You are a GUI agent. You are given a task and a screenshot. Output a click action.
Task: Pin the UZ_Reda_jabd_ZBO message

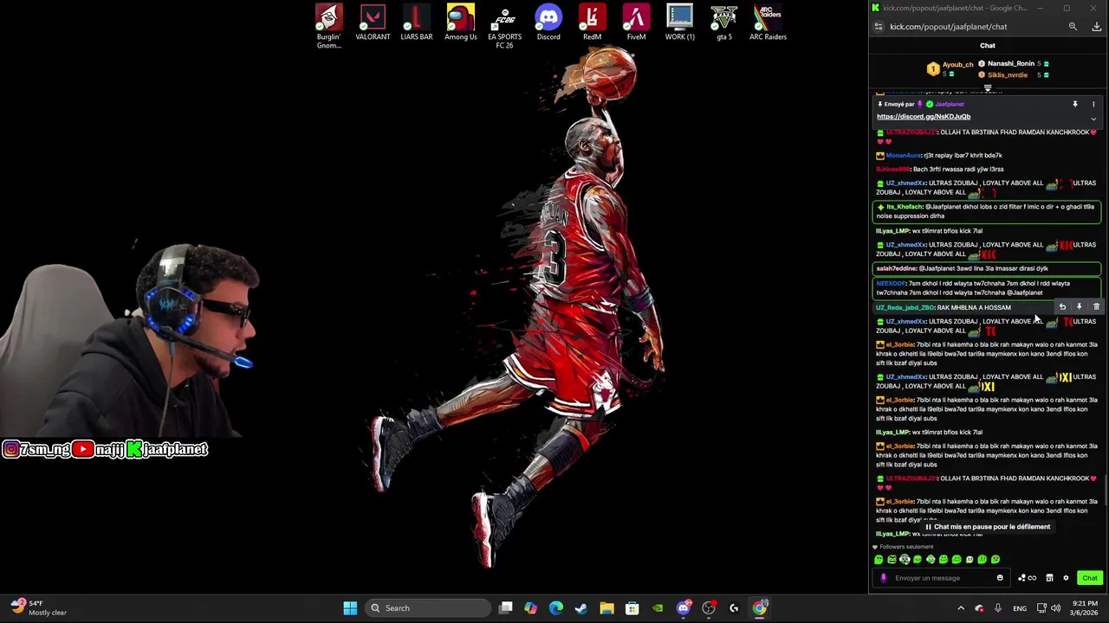click(1079, 307)
